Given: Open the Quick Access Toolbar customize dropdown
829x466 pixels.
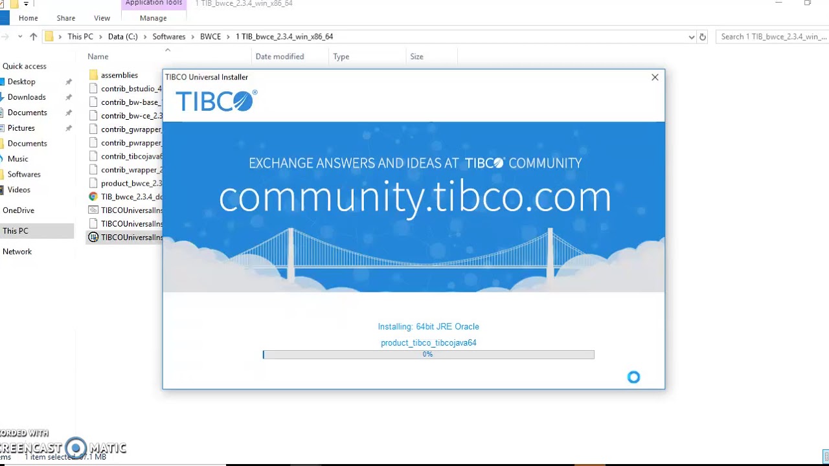Looking at the screenshot, I should (26, 3).
